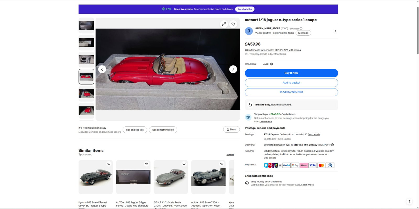Click the seller avatar letter J
This screenshot has width=419, height=209.
(x=249, y=31)
